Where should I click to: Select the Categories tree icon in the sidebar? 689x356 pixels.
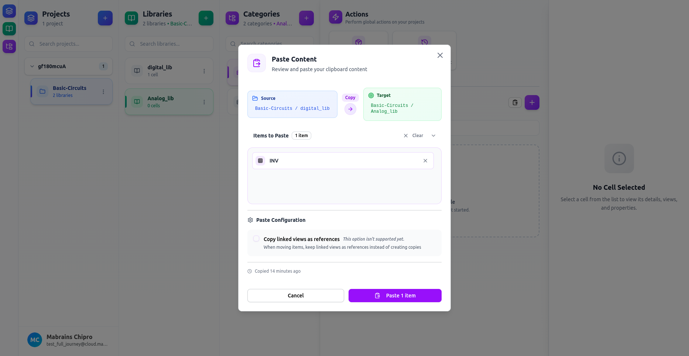(9, 46)
